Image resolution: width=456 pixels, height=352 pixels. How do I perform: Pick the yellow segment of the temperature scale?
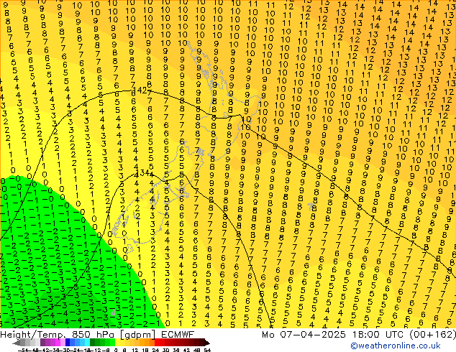pyautogui.click(x=117, y=342)
